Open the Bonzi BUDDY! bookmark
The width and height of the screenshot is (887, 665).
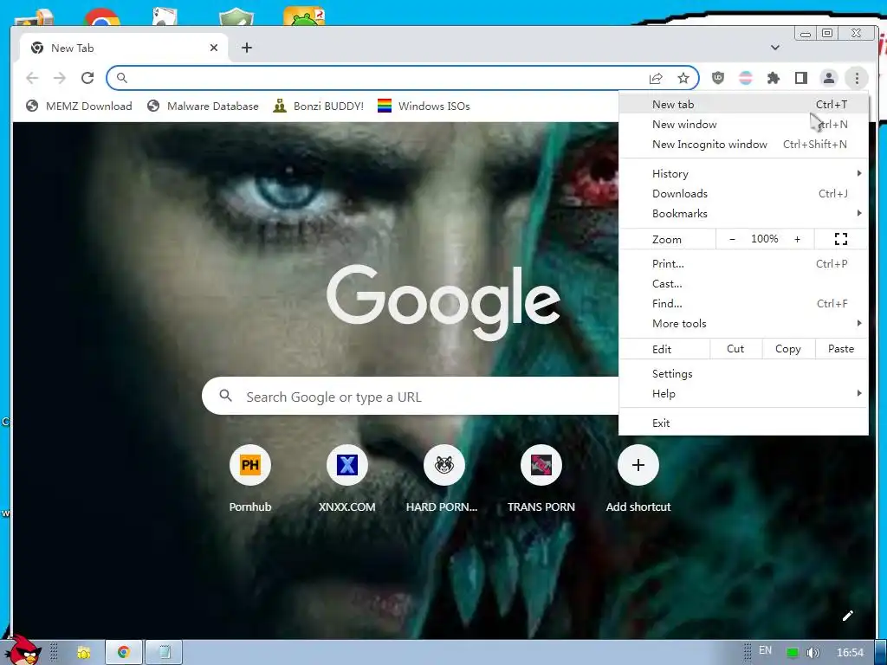[318, 107]
